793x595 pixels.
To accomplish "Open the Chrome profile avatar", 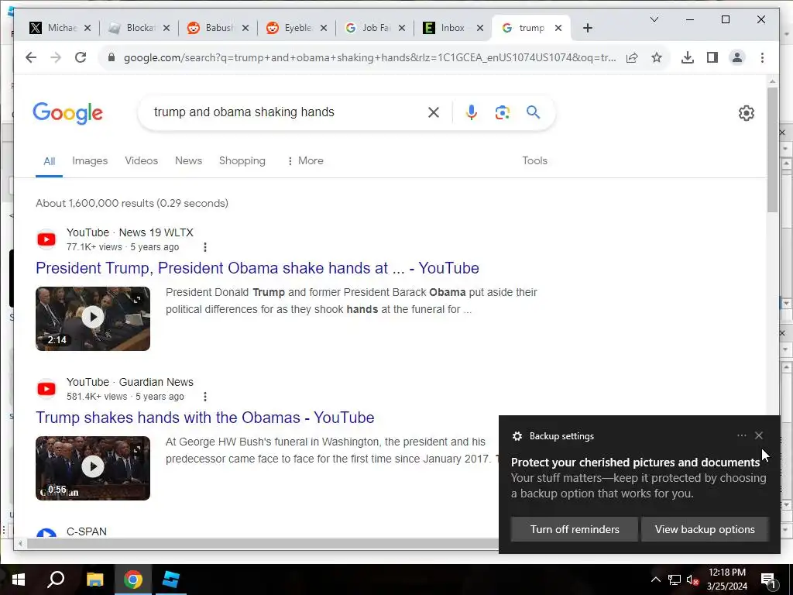I will [737, 57].
